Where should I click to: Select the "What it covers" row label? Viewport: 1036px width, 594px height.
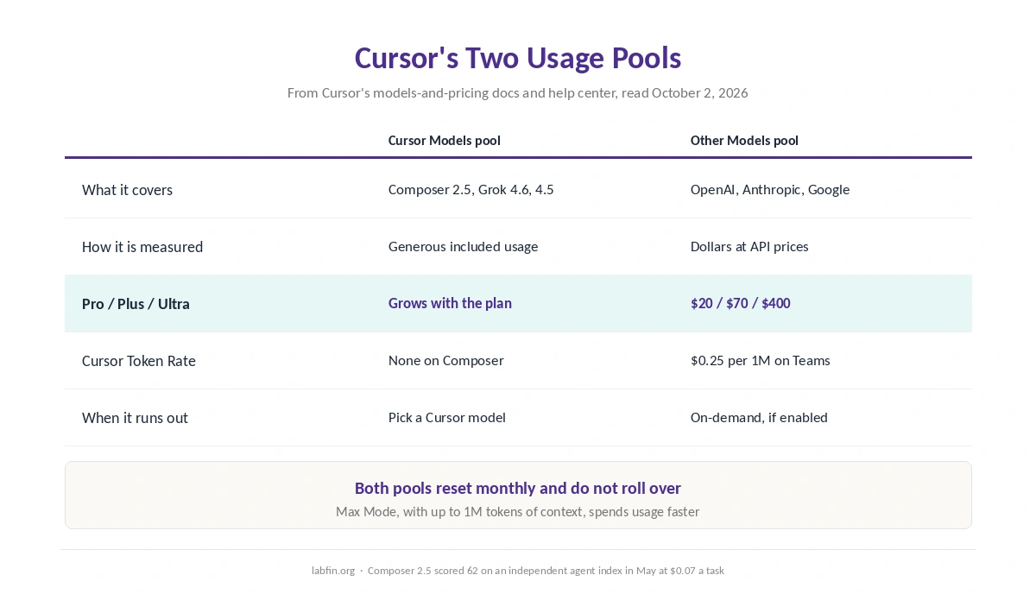point(127,190)
